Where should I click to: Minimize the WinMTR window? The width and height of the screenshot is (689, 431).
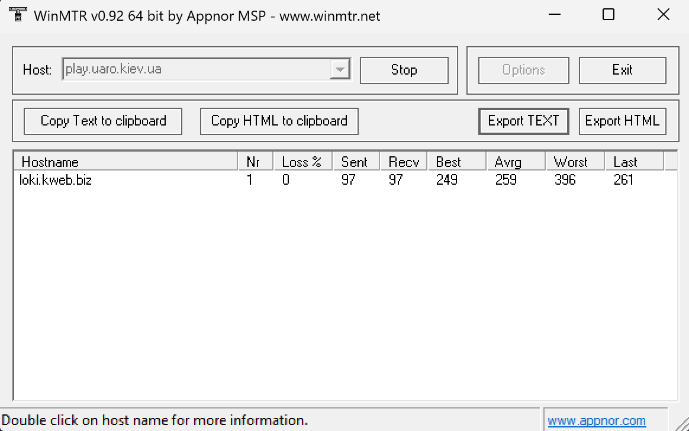[x=555, y=14]
